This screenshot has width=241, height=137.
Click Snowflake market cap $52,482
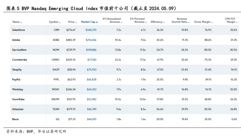(92, 99)
